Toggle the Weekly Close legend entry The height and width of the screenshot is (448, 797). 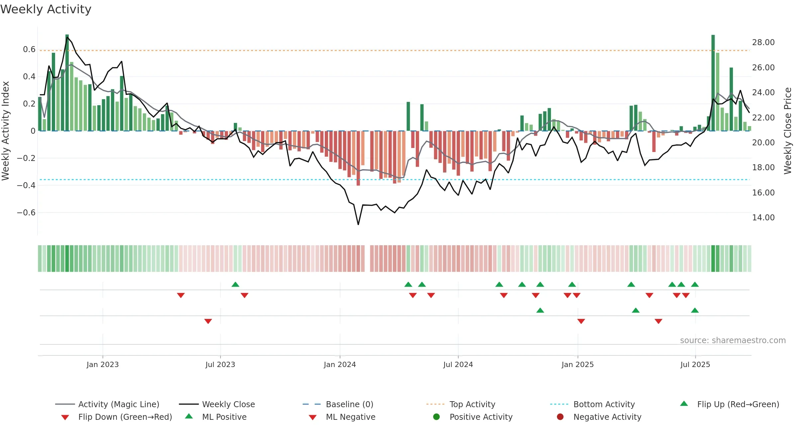coord(217,404)
